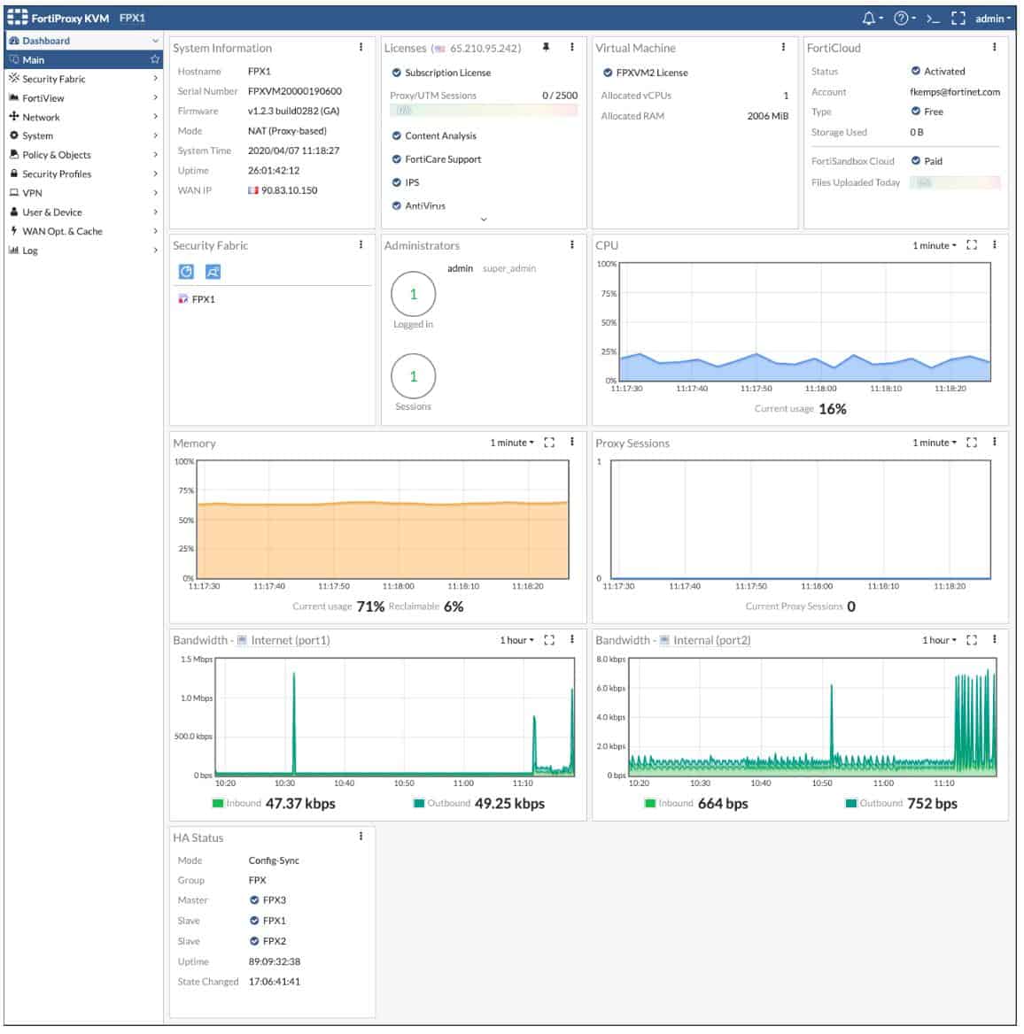Open Internet (port1) bandwidth kebab menu
Image resolution: width=1024 pixels, height=1034 pixels.
pos(572,640)
